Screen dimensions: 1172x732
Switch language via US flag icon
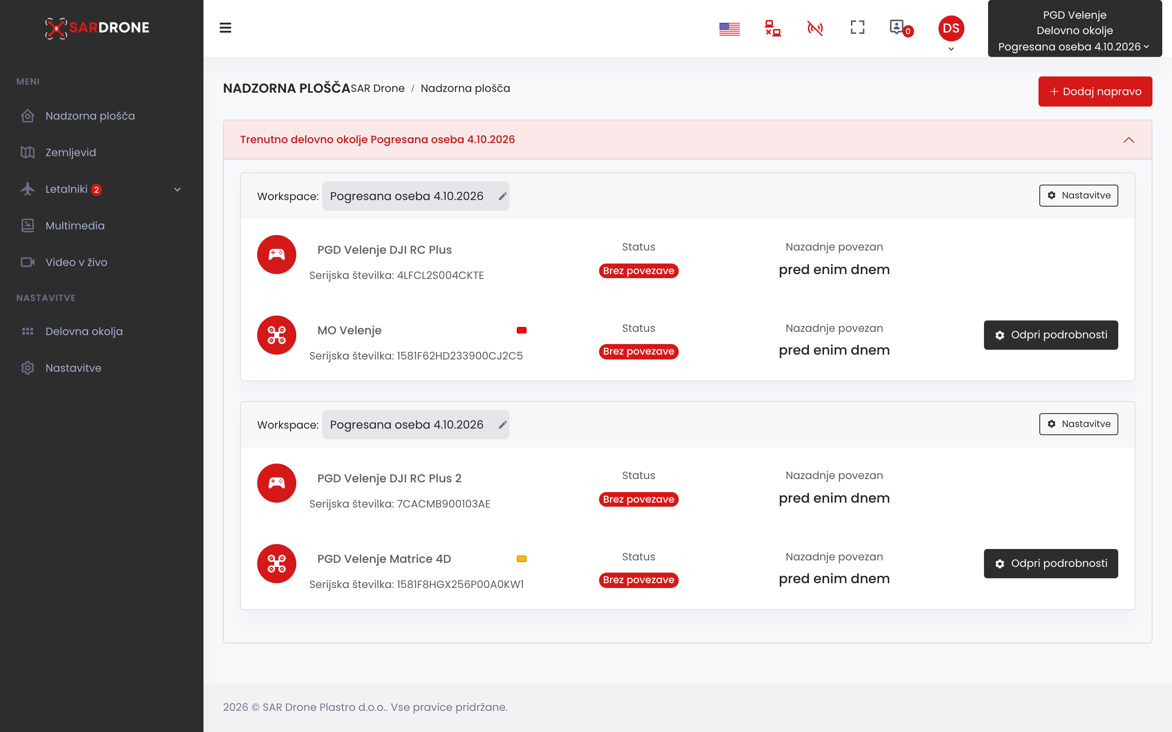coord(729,29)
